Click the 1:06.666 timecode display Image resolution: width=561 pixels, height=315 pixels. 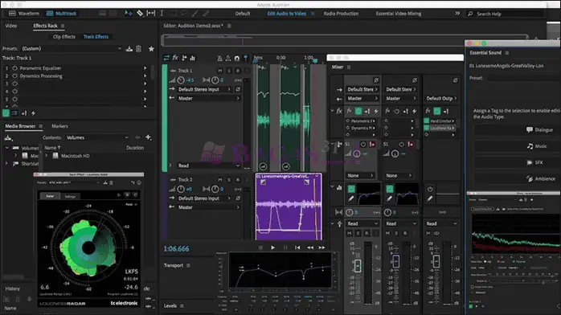click(x=176, y=249)
